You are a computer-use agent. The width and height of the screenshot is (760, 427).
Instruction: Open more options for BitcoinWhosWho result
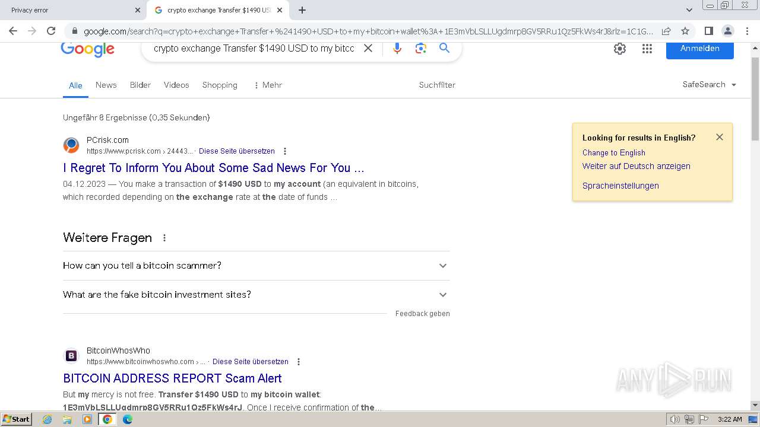(x=299, y=362)
